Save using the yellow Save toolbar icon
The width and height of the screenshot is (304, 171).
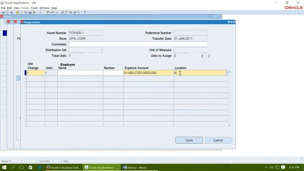click(x=17, y=12)
